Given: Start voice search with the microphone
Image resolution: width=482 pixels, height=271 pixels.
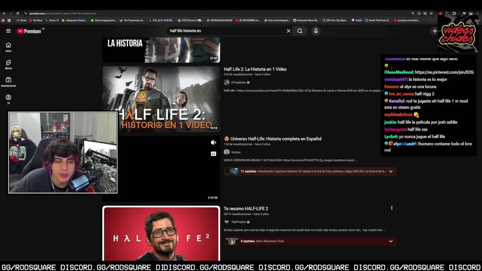Looking at the screenshot, I should pyautogui.click(x=316, y=31).
